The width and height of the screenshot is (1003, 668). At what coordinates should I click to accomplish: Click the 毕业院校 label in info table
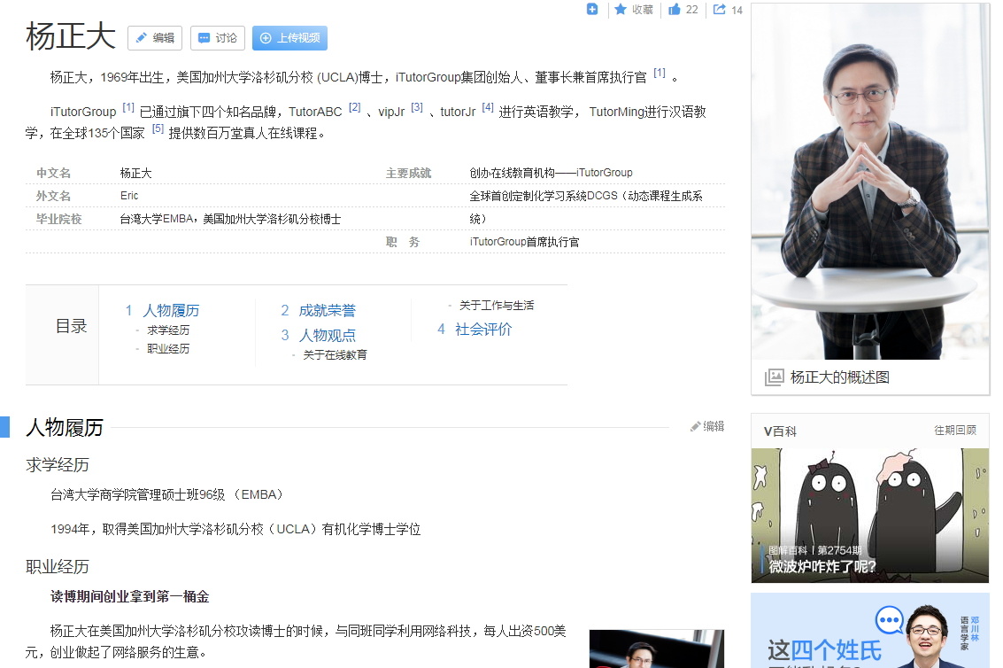click(58, 219)
